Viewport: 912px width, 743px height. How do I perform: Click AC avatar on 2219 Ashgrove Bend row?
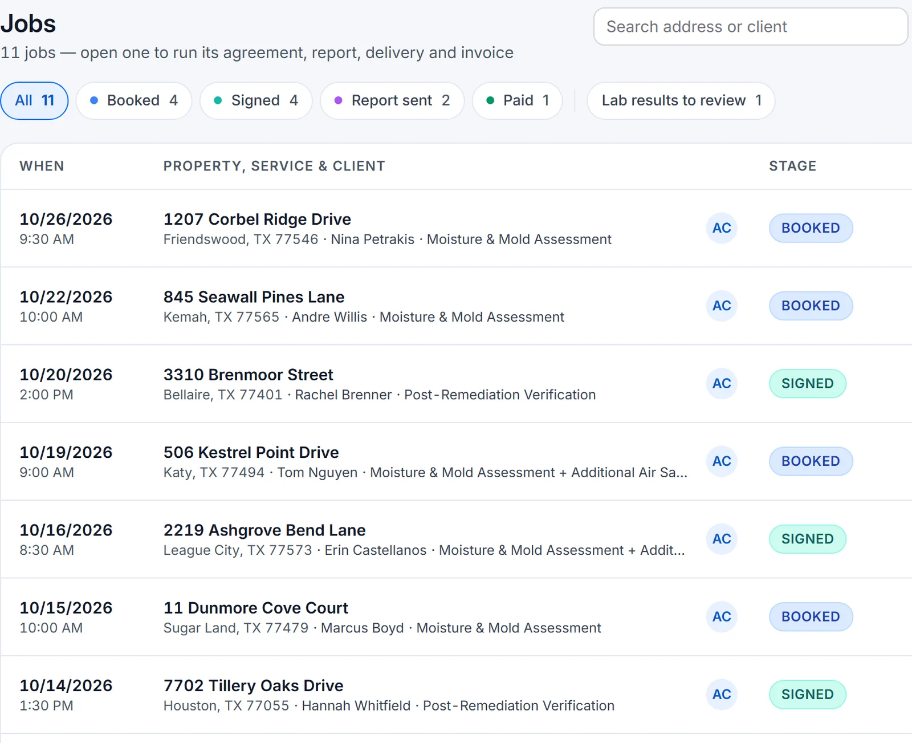[x=722, y=539]
